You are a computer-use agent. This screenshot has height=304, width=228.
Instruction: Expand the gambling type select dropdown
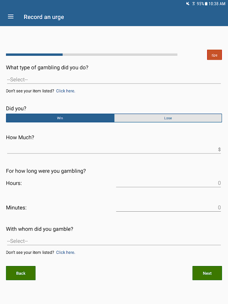pos(114,79)
